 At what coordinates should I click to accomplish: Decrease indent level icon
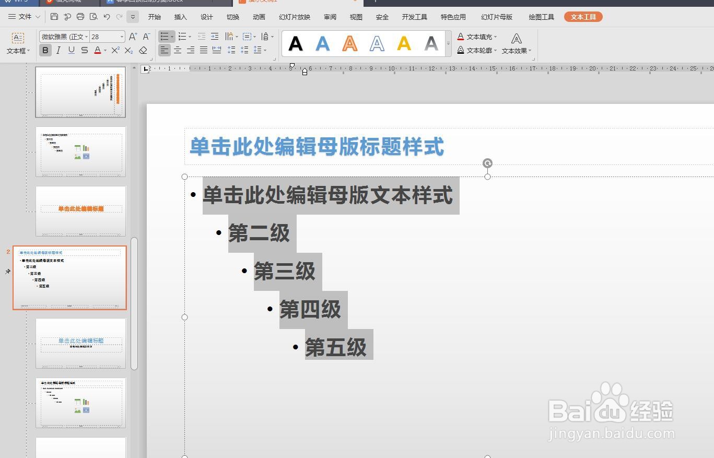coord(202,37)
